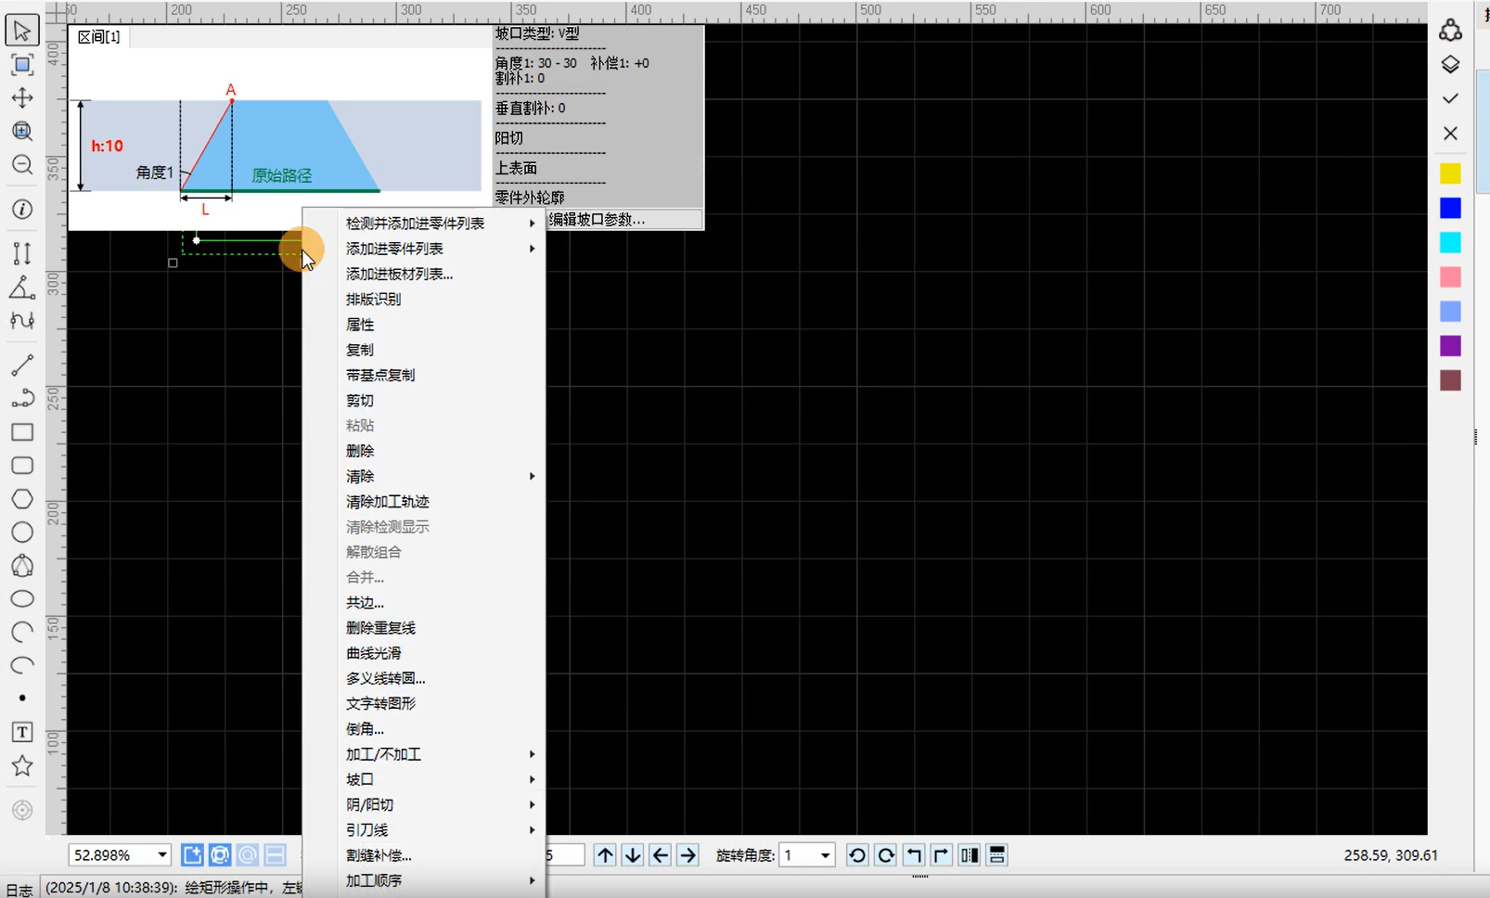Choose 属性 from the context menu
This screenshot has width=1490, height=898.
click(360, 325)
